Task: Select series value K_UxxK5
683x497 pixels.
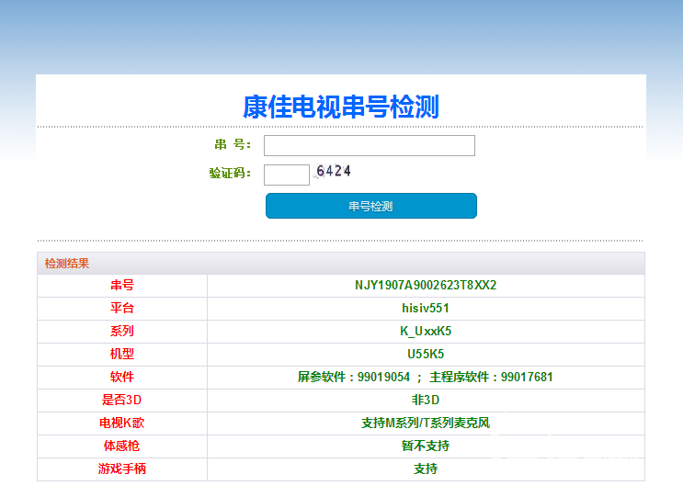Action: (426, 332)
